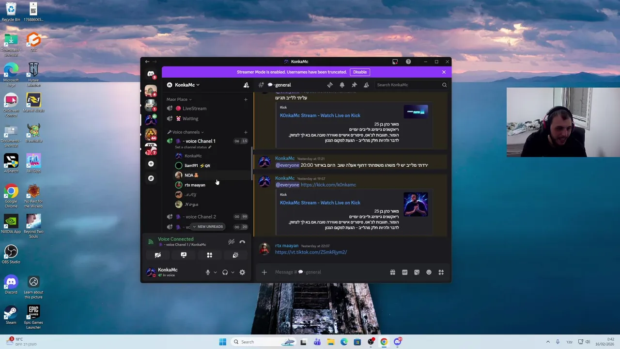The image size is (620, 349).
Task: Open User Settings gear icon
Action: point(242,272)
